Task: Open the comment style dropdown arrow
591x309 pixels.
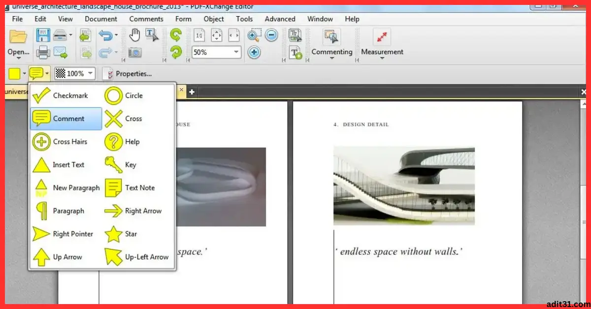Action: pos(47,73)
